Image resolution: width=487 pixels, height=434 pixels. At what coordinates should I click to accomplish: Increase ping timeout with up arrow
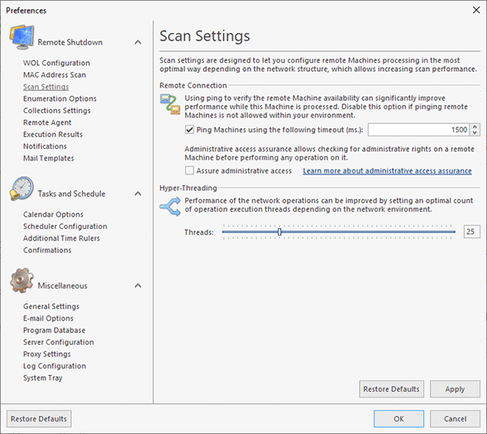coord(475,126)
